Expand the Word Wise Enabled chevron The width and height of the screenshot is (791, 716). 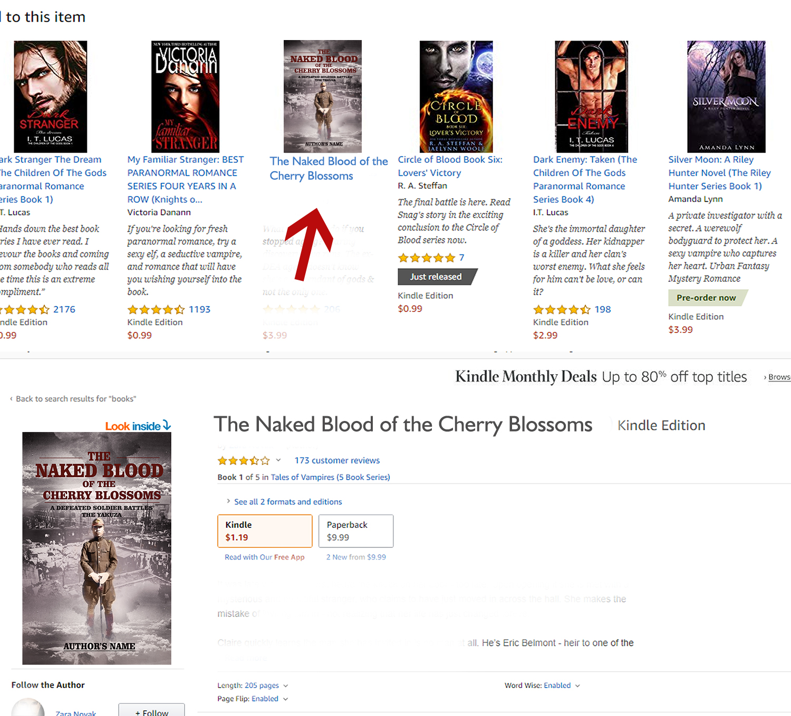click(577, 685)
